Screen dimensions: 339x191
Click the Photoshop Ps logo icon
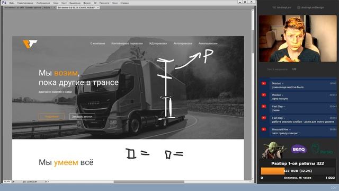coord(4,3)
